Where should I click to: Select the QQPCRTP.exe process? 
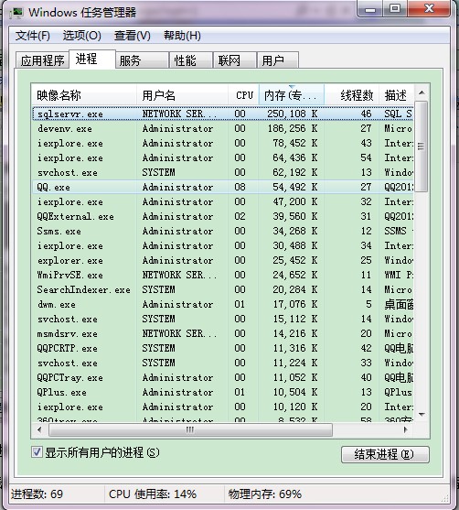point(223,348)
